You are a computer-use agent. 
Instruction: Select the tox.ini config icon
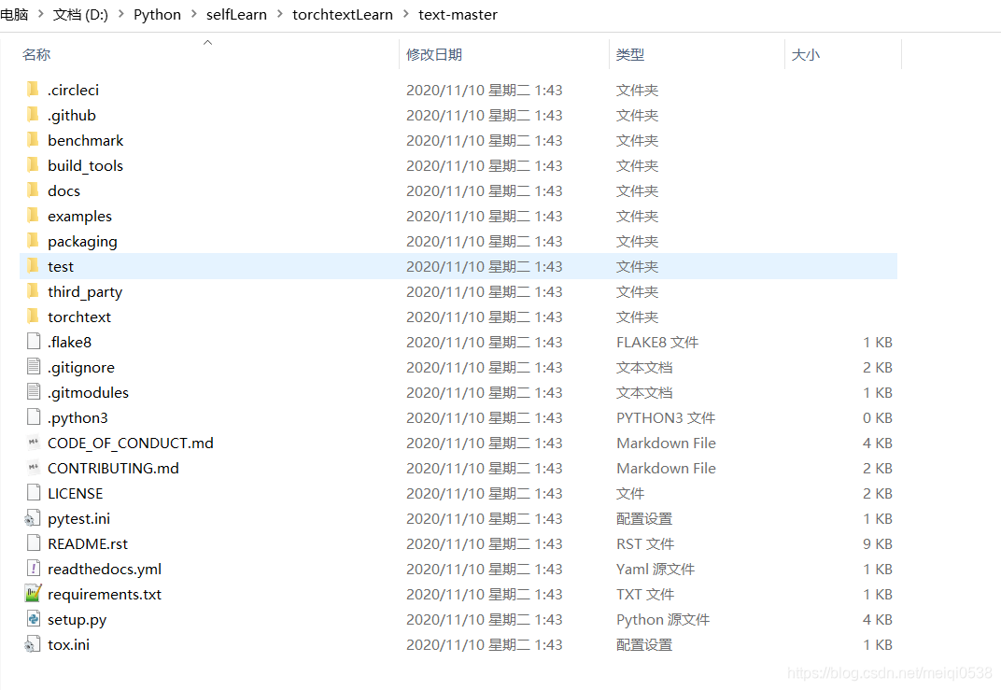tap(33, 644)
